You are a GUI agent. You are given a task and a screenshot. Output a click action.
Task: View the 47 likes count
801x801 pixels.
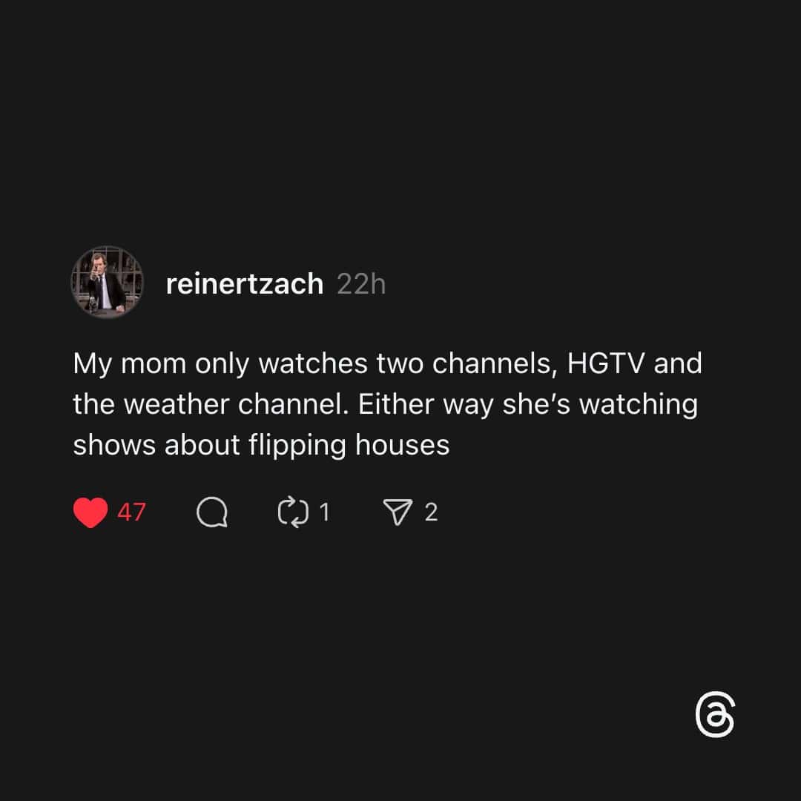point(132,512)
